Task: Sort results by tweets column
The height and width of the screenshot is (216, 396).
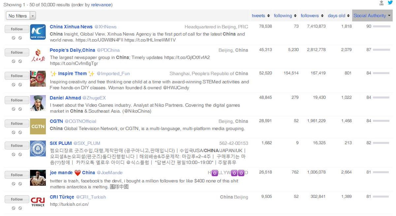Action: point(261,15)
